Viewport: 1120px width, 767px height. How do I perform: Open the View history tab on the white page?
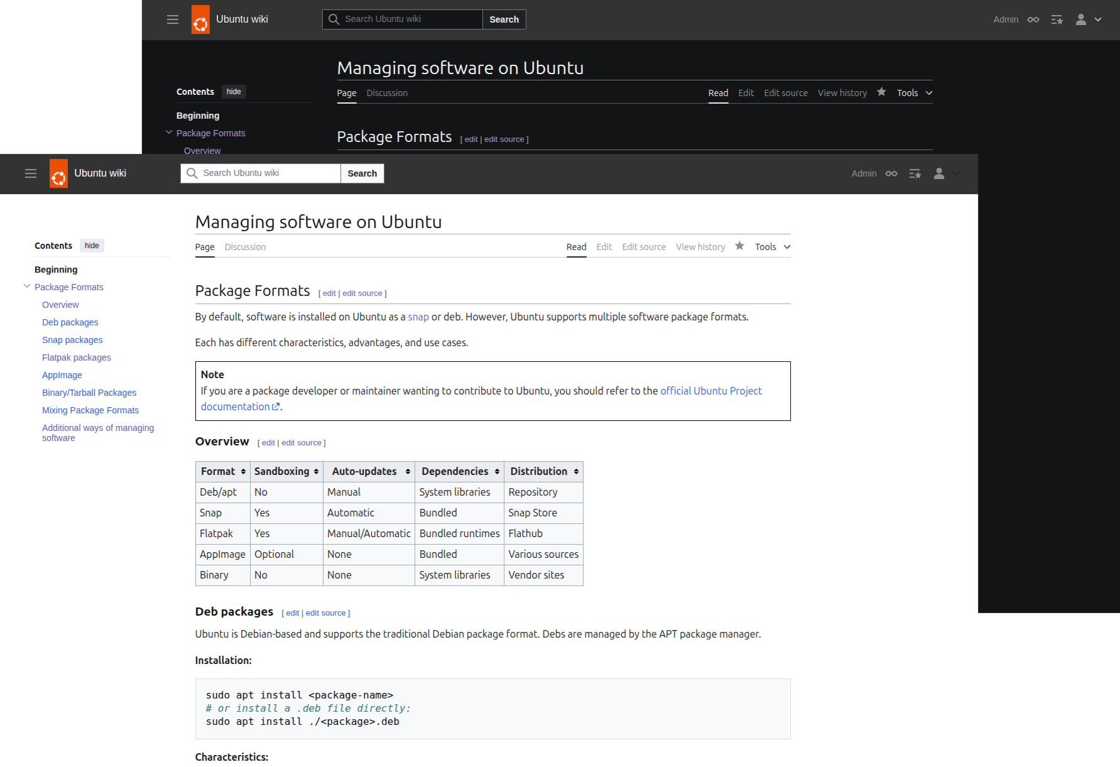coord(700,247)
